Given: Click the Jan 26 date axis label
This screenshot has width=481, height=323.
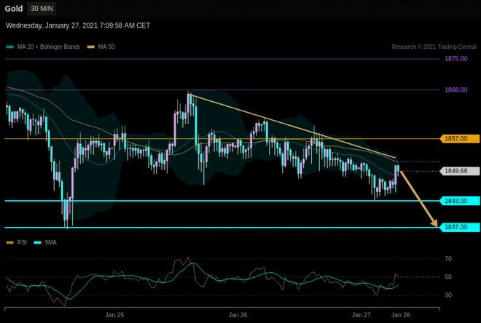Looking at the screenshot, I should (x=238, y=315).
